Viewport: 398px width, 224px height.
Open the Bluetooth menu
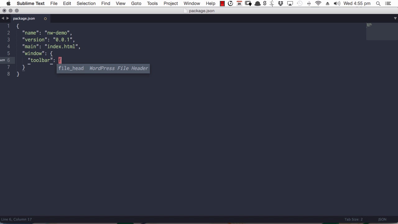click(309, 3)
